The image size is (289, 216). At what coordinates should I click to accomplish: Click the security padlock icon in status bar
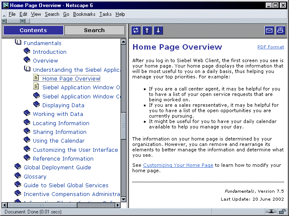coord(282,211)
